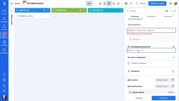The width and height of the screenshot is (179, 101).
Task: Open the Knowledge base in sidebar
Action: pyautogui.click(x=4, y=51)
